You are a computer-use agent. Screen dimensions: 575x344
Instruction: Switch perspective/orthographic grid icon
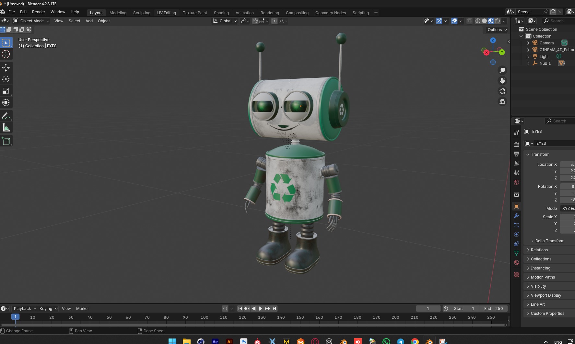point(502,101)
